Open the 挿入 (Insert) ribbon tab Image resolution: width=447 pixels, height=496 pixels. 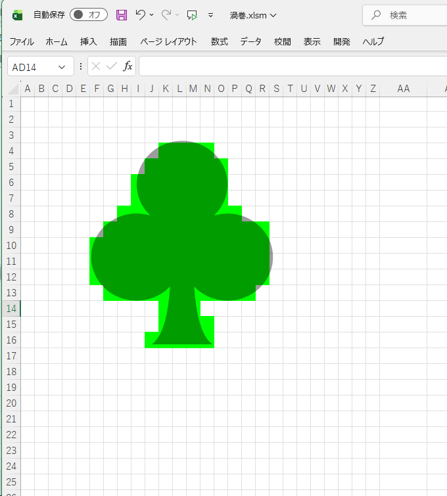tap(89, 41)
